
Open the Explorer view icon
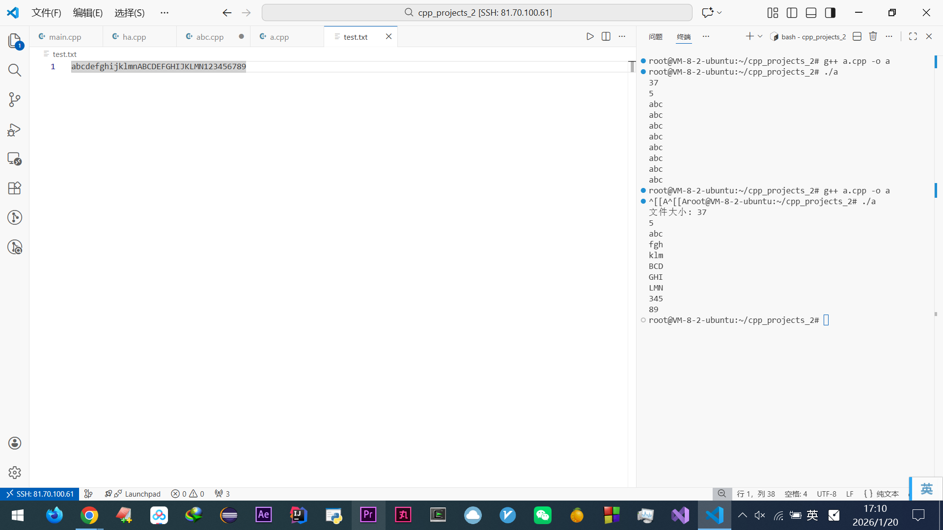click(x=14, y=41)
